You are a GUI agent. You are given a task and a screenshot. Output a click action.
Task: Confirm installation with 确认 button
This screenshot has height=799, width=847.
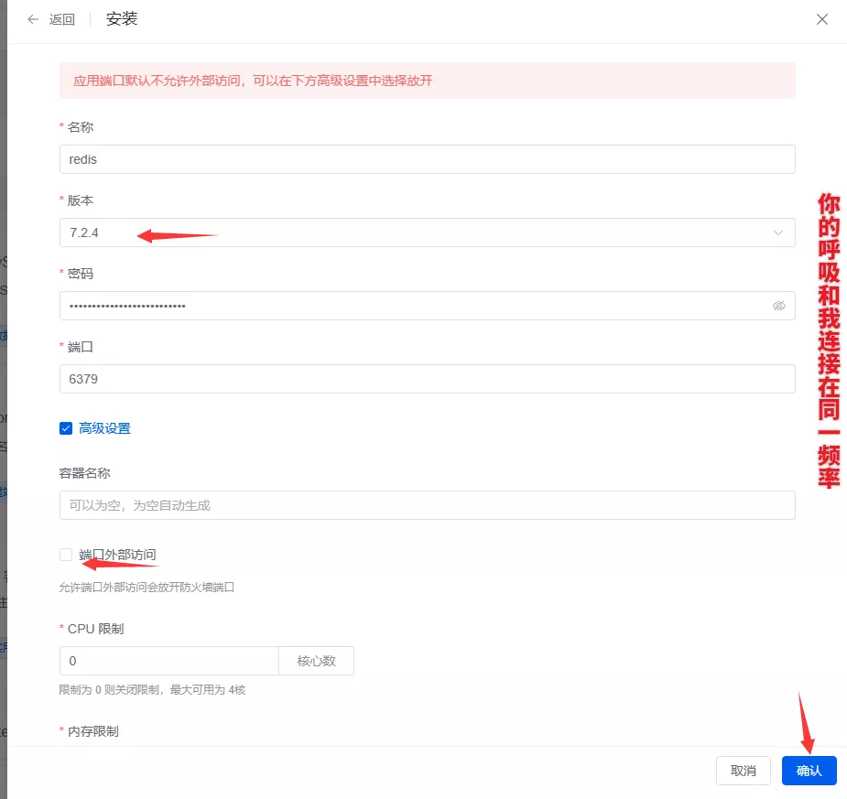[x=809, y=771]
